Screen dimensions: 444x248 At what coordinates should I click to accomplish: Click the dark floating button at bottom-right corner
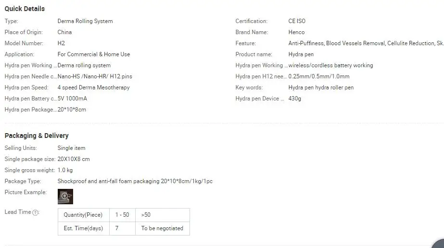click(438, 244)
